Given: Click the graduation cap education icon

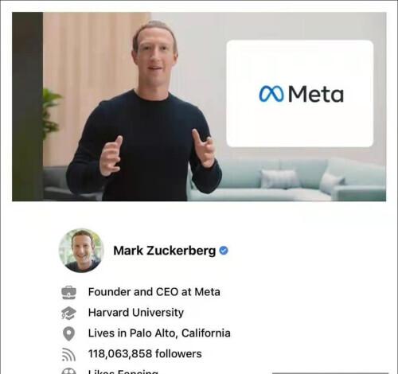Looking at the screenshot, I should click(68, 313).
